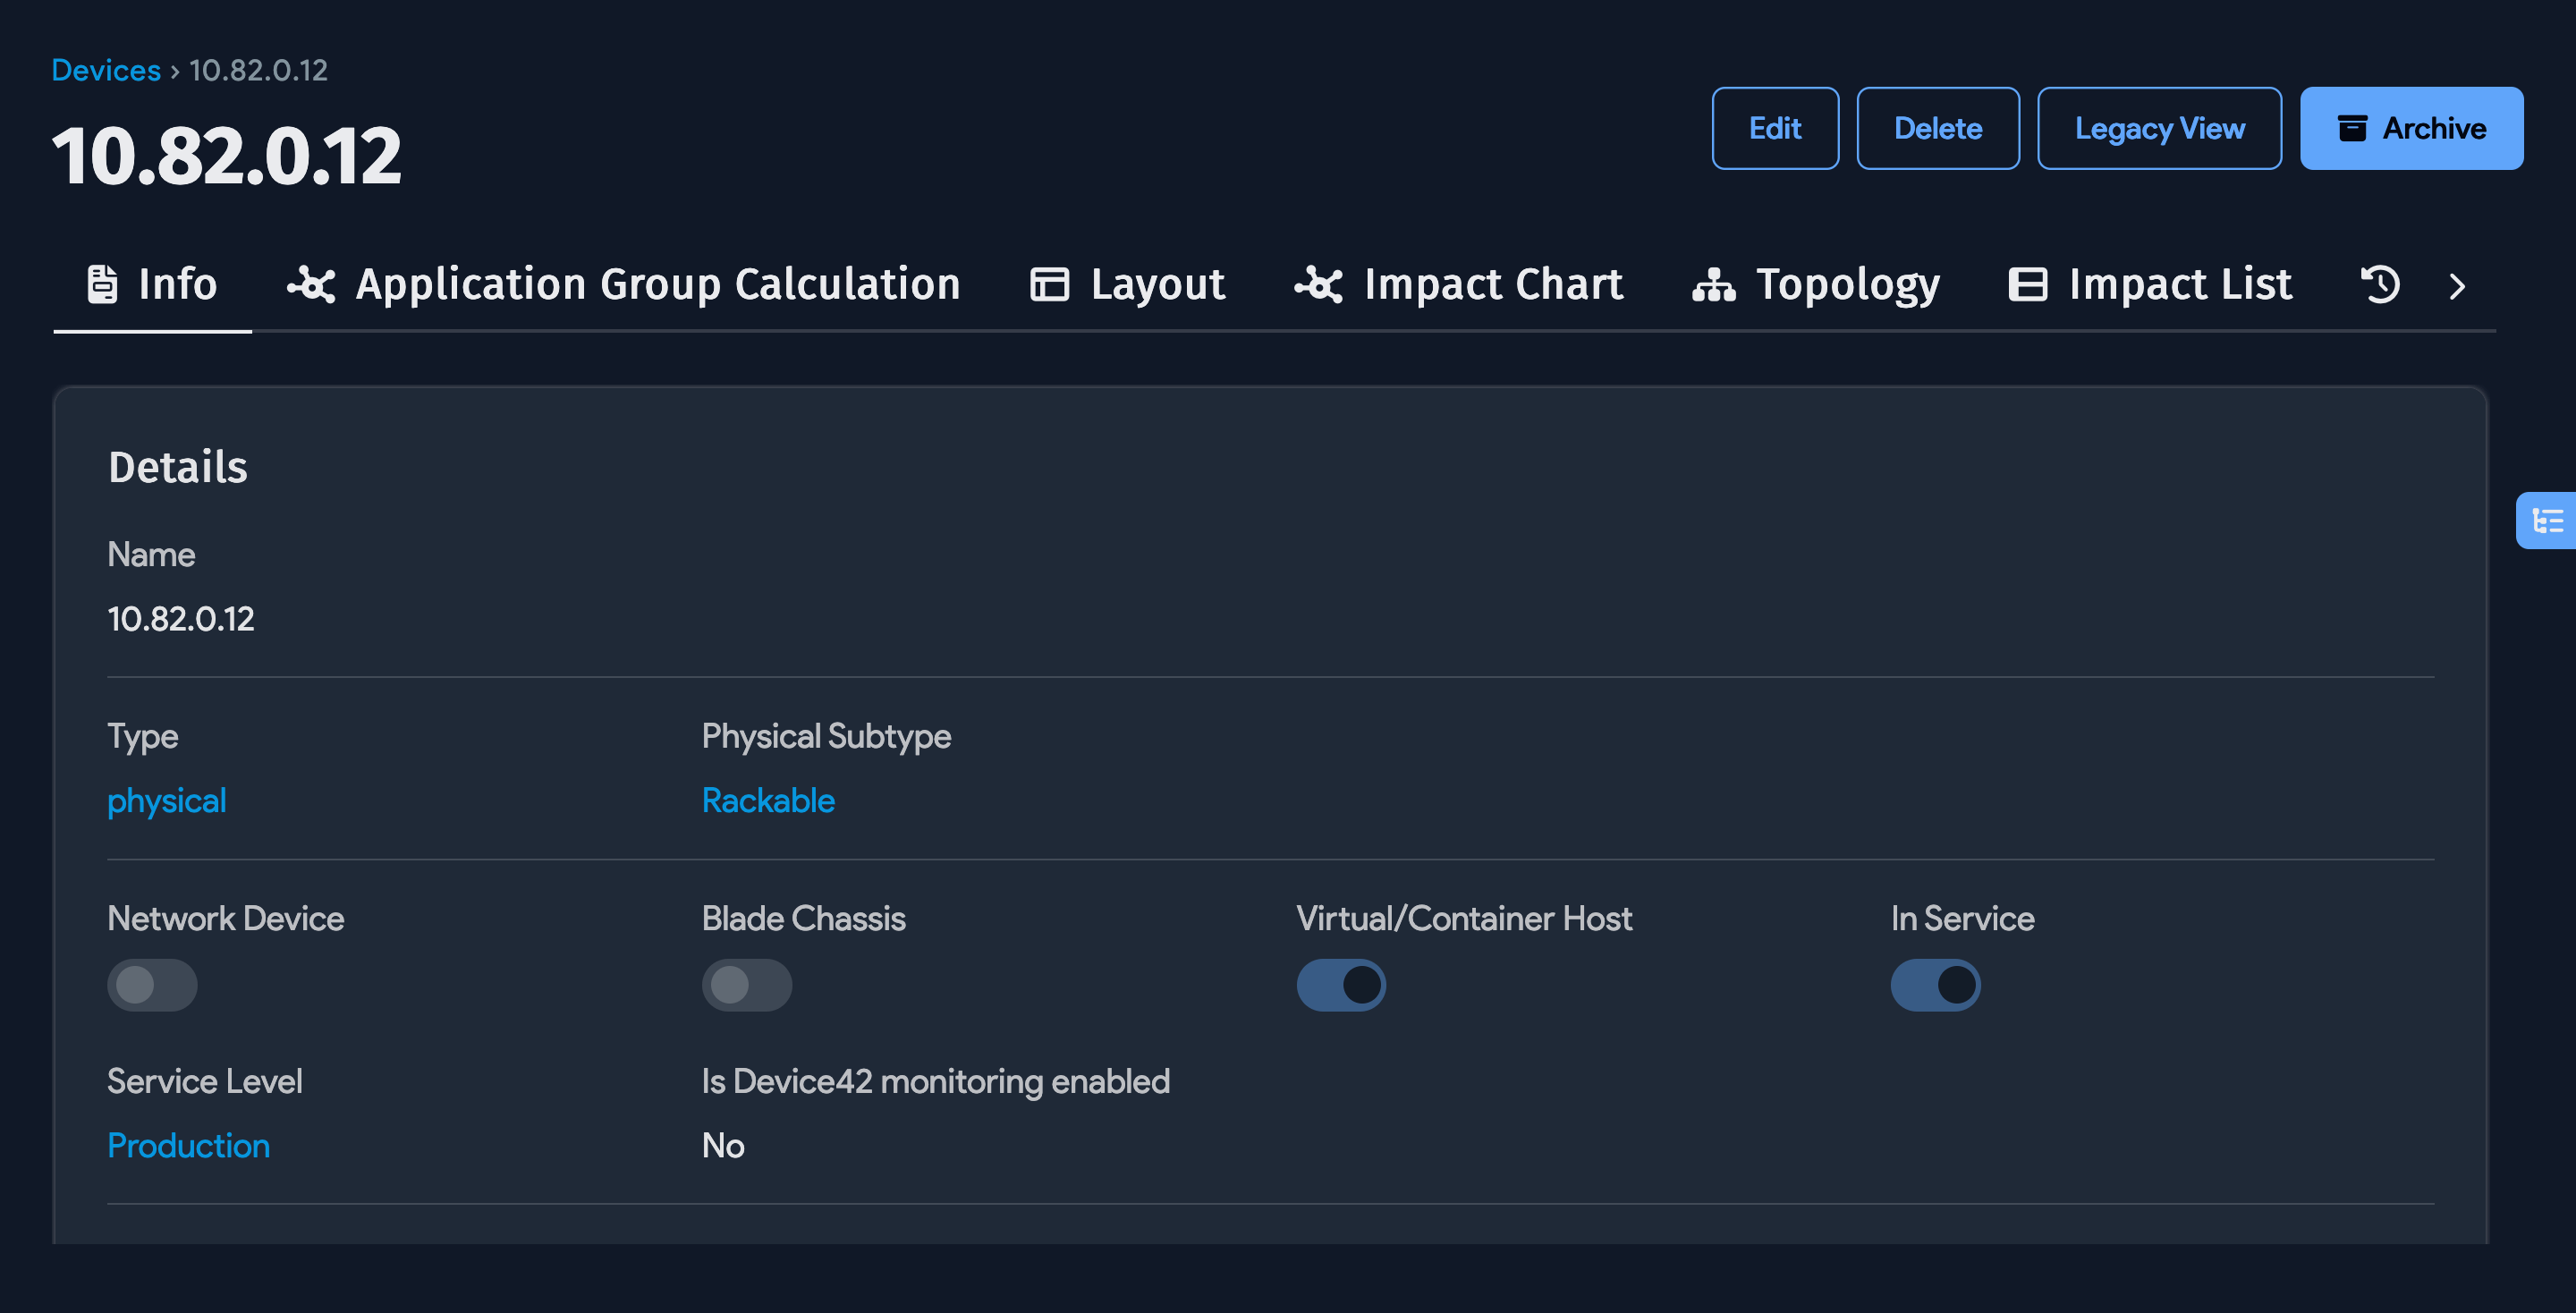Enable the Blade Chassis toggle

click(746, 985)
